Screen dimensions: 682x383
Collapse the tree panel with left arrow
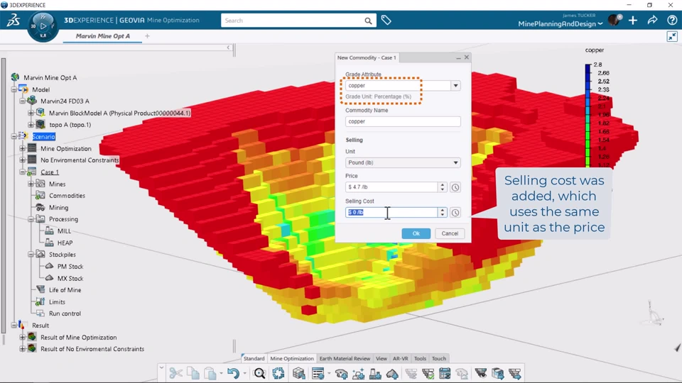click(x=228, y=48)
